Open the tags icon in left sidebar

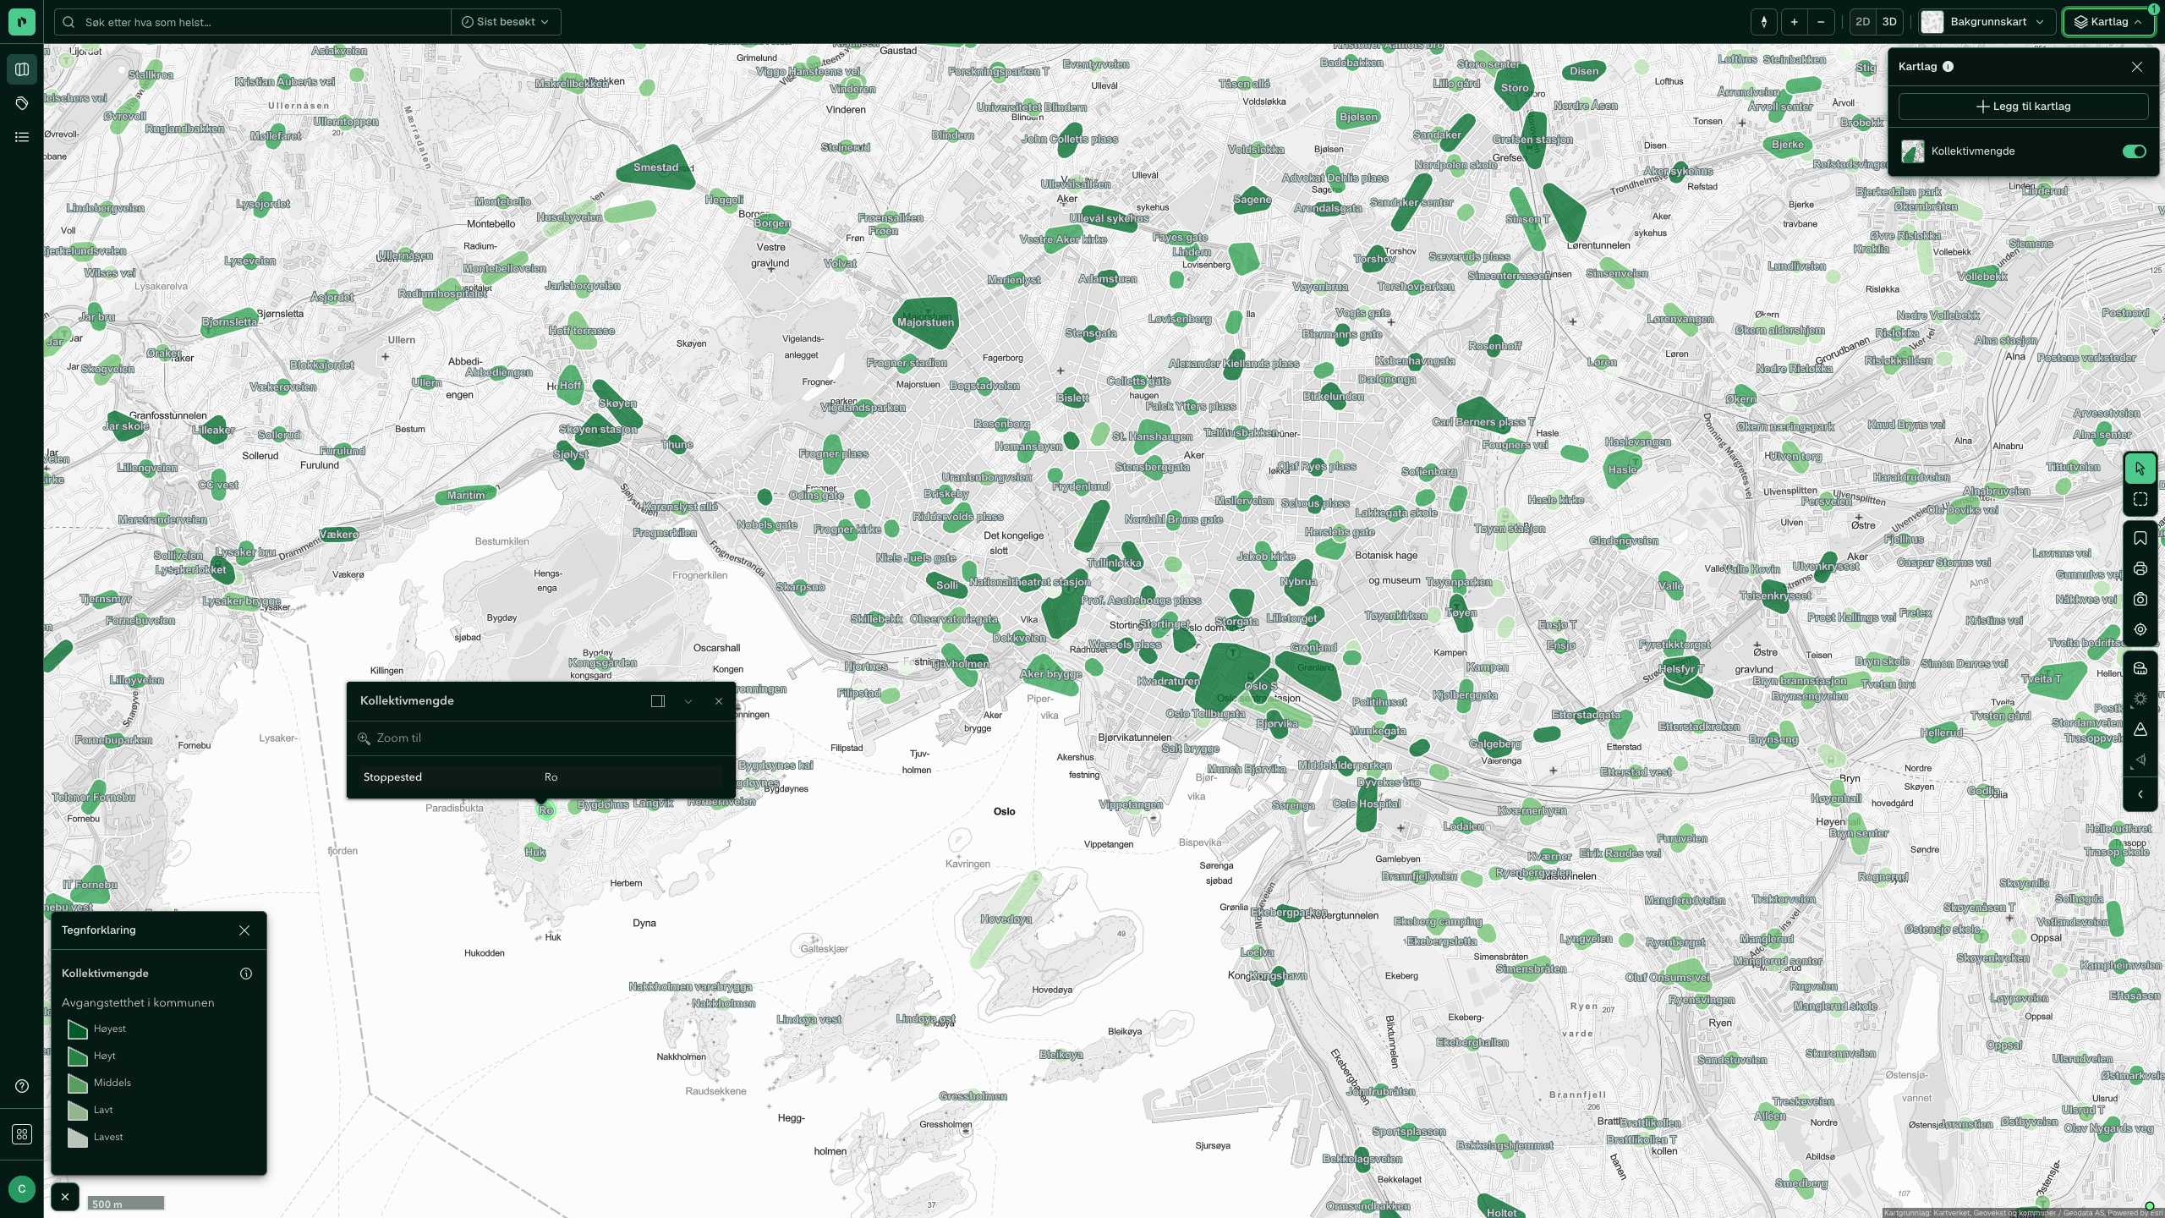[22, 103]
